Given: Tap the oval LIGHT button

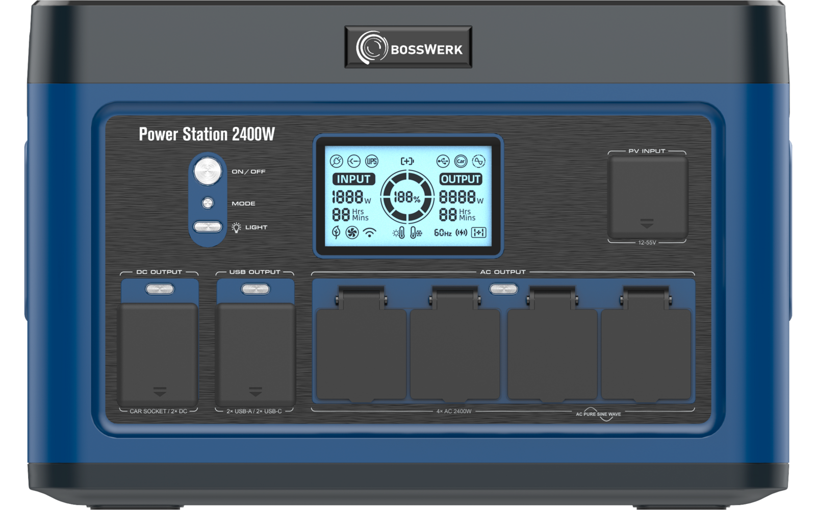Looking at the screenshot, I should [x=208, y=227].
